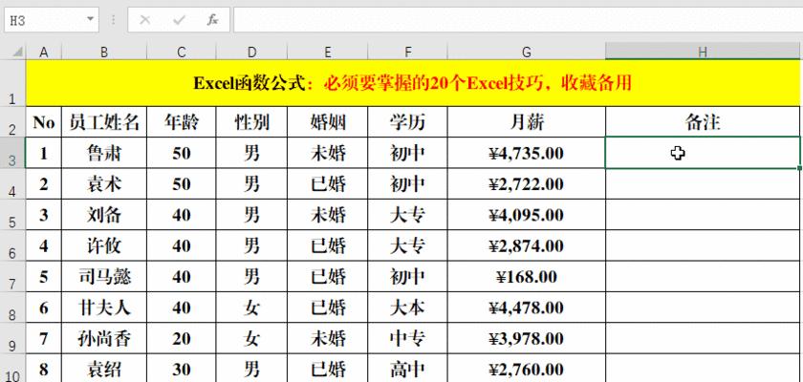The image size is (803, 382).
Task: Select column D header
Action: [x=251, y=52]
